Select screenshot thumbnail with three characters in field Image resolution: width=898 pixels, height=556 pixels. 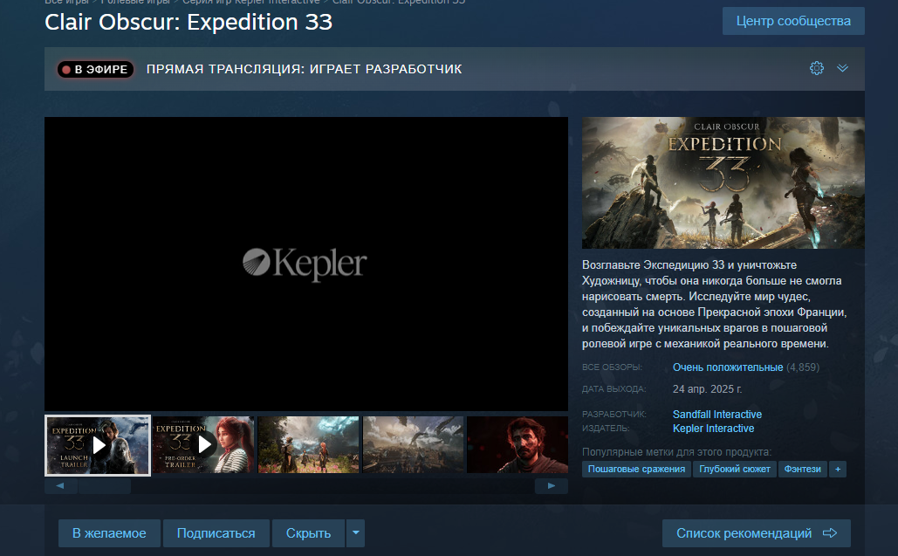click(x=308, y=445)
